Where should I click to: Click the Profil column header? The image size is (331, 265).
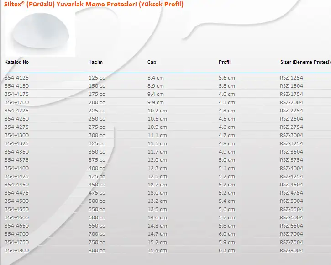coord(225,62)
